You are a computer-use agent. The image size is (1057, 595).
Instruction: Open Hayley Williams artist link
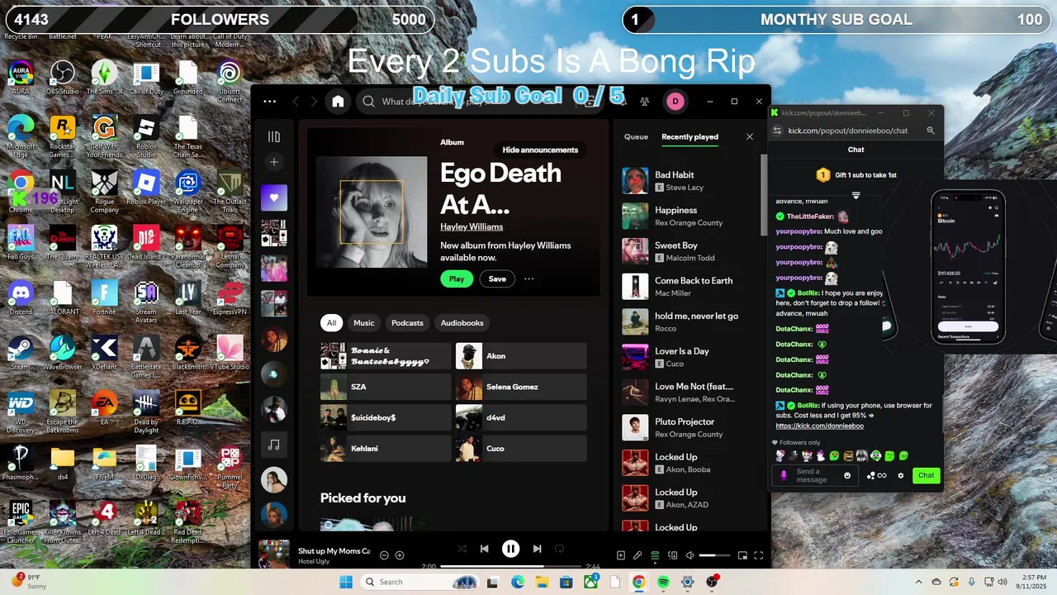[x=472, y=226]
